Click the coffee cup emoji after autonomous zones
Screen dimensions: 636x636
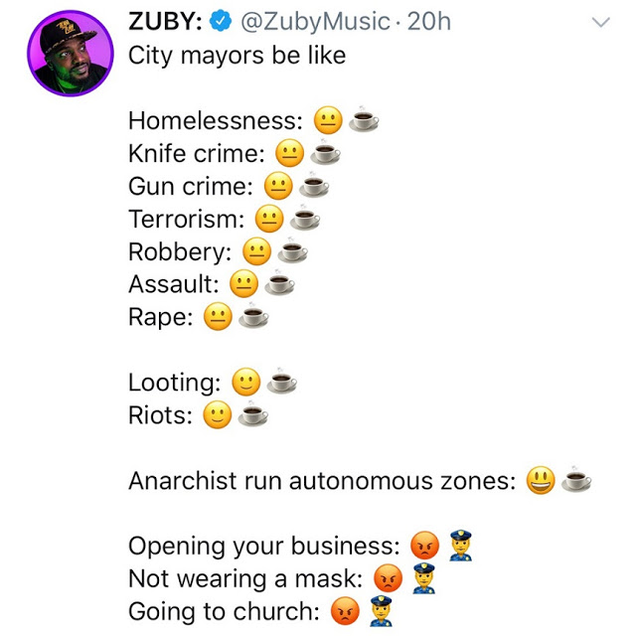point(576,481)
